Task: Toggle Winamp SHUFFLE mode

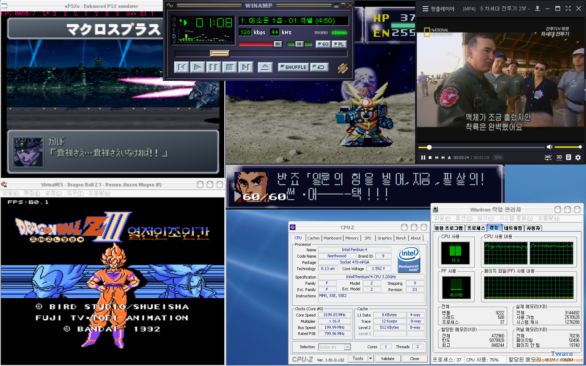Action: tap(293, 67)
